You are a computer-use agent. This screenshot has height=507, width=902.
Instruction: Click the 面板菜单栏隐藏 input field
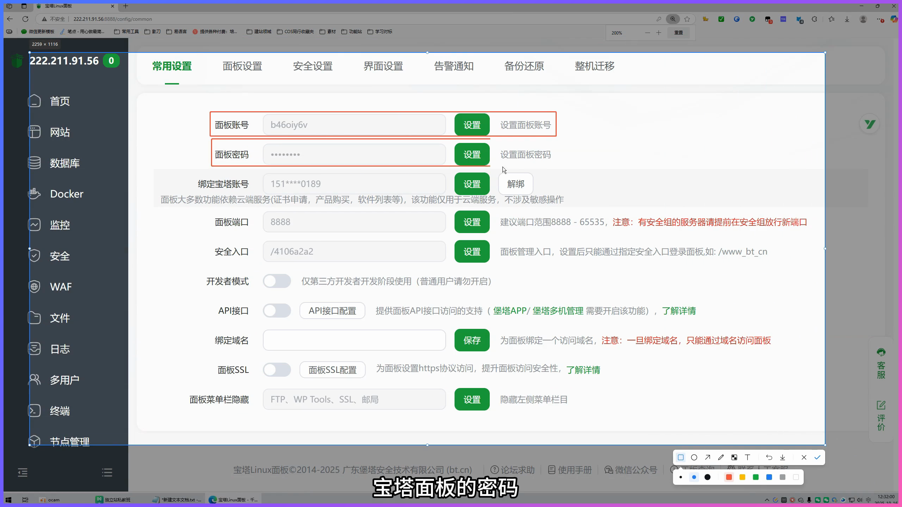click(354, 399)
